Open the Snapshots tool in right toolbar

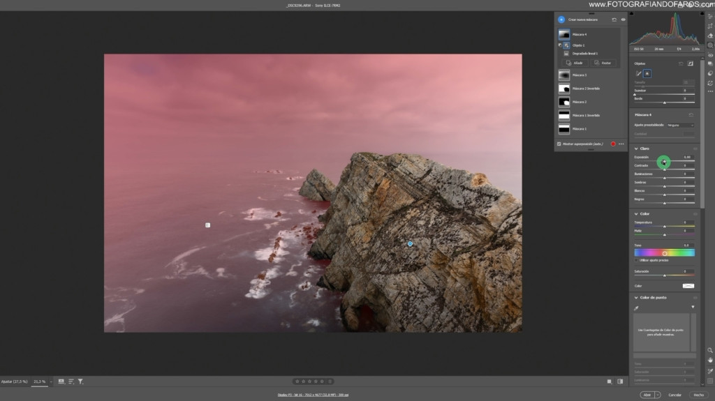coord(710,63)
